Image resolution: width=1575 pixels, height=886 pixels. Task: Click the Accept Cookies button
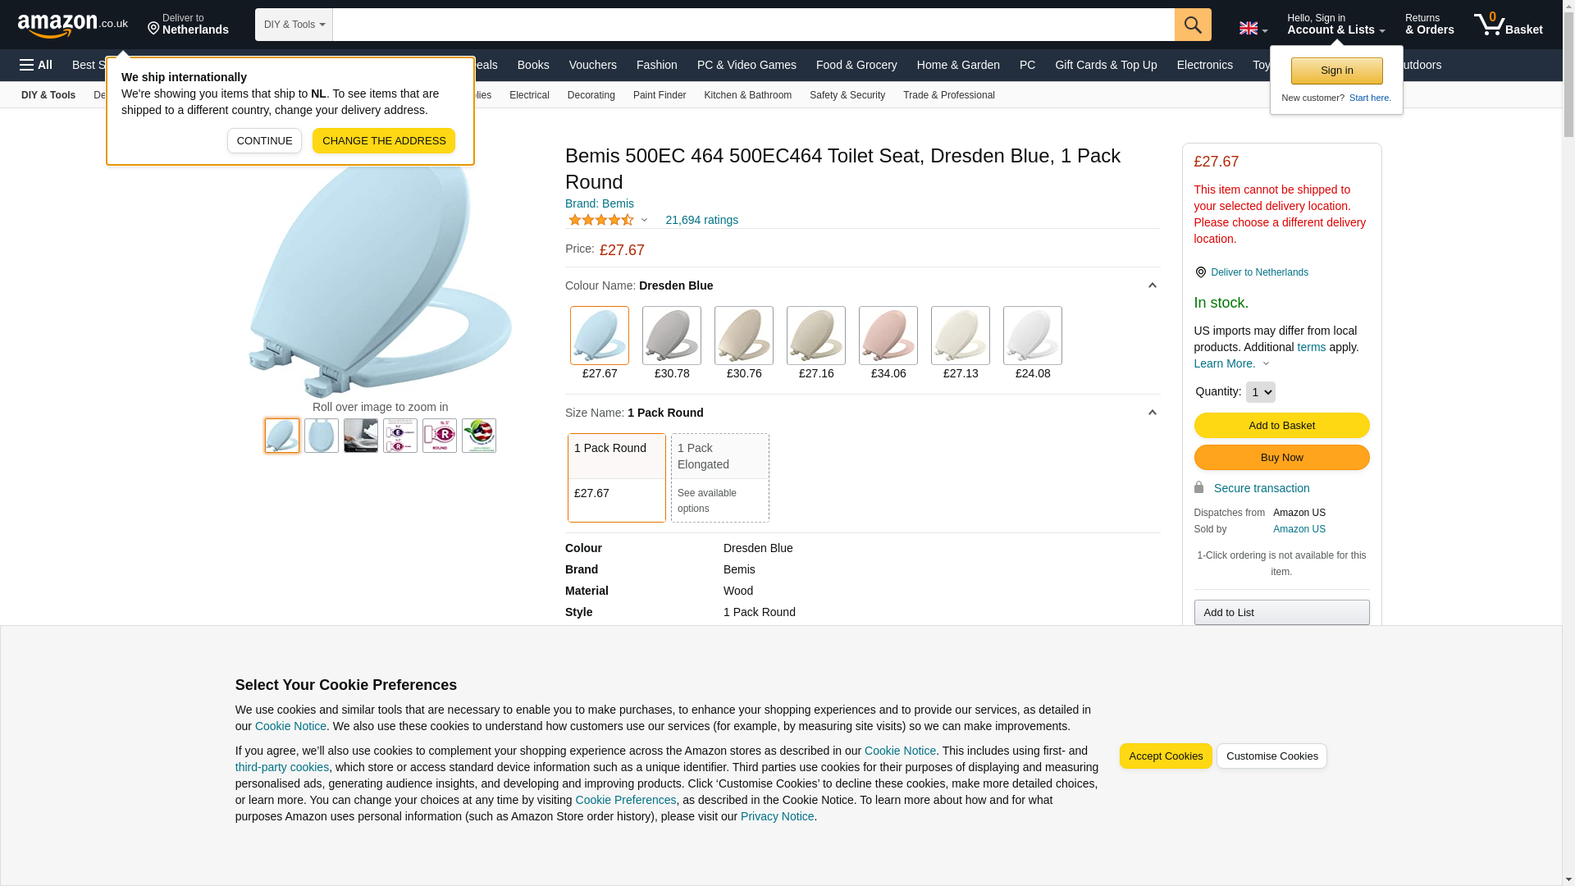coord(1165,756)
